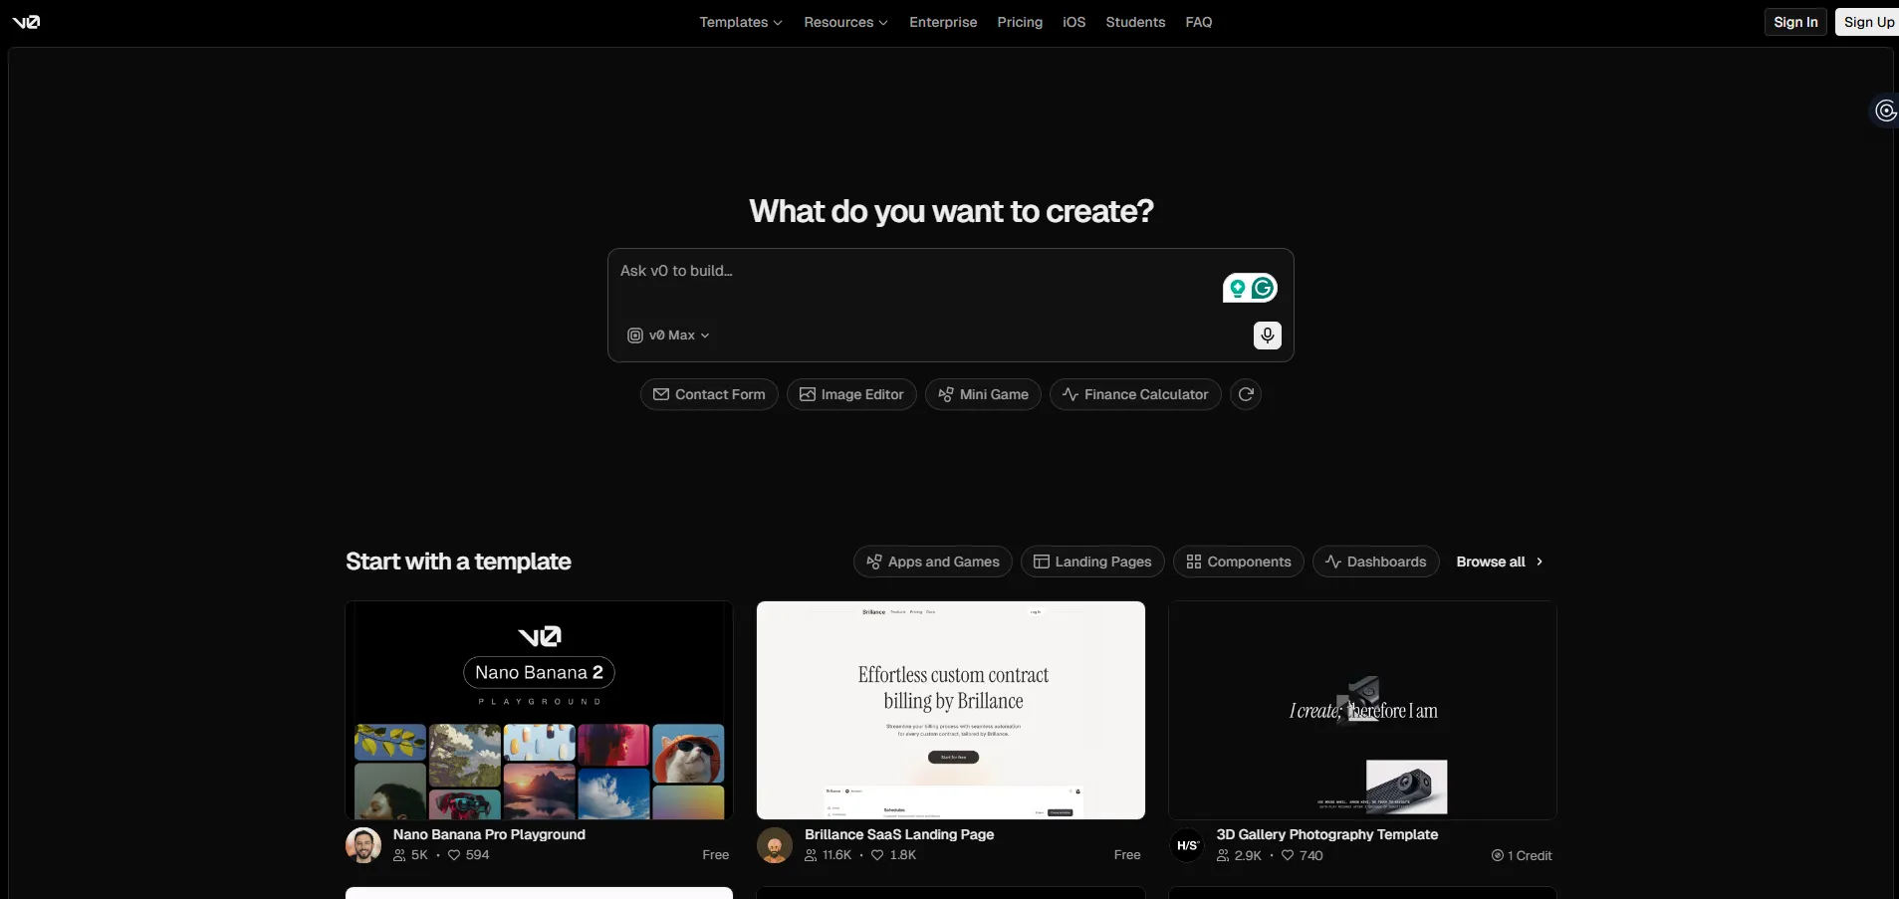Viewport: 1899px width, 899px height.
Task: Click the microphone voice input icon
Action: click(1267, 336)
